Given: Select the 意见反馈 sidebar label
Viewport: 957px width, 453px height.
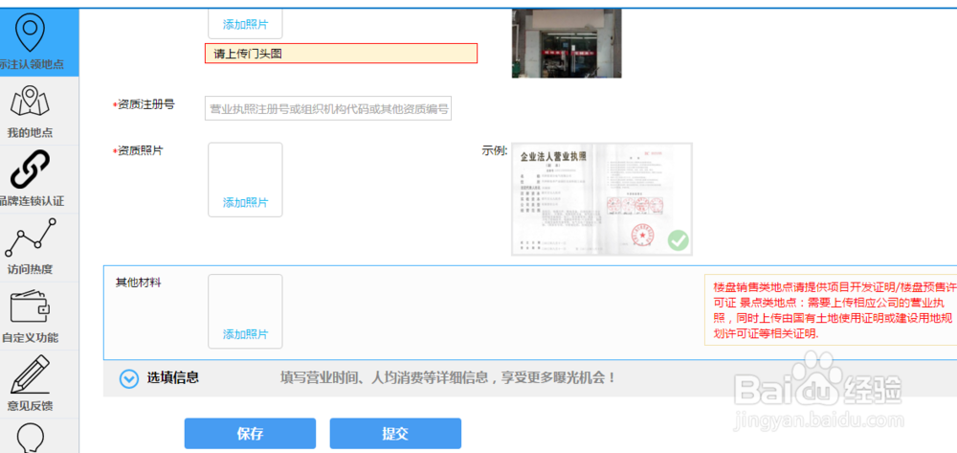Looking at the screenshot, I should (30, 406).
